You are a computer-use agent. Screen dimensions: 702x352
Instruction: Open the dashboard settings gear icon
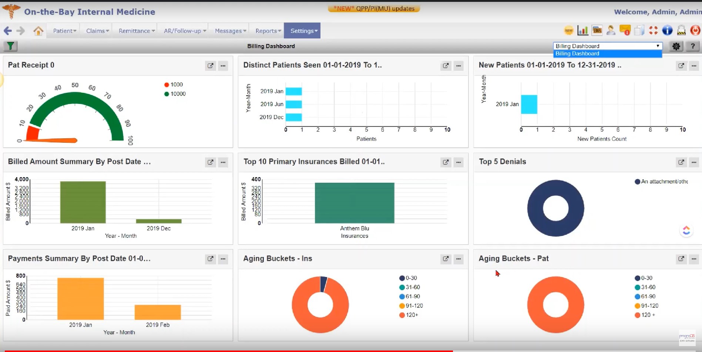(676, 46)
